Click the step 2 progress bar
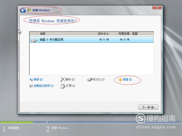Image resolution: width=182 pixels, height=136 pixels. click(115, 122)
